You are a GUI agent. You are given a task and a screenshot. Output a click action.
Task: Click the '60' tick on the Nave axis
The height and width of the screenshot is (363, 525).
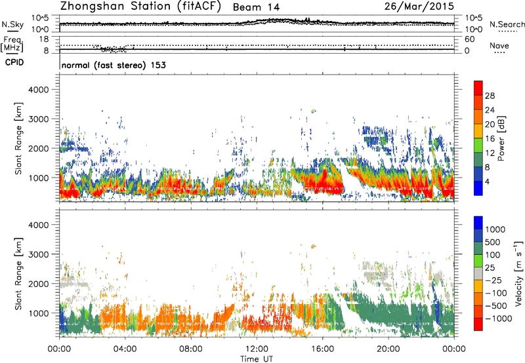point(469,39)
